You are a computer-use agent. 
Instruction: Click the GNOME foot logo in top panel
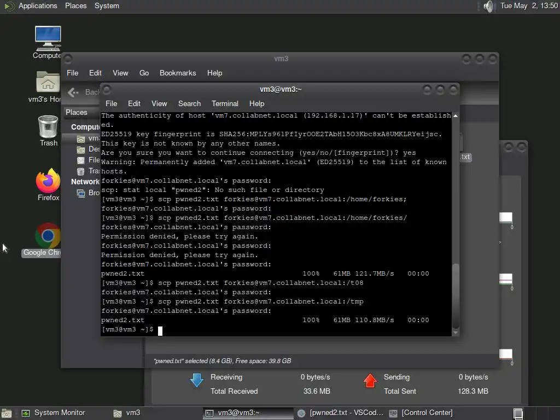[9, 6]
